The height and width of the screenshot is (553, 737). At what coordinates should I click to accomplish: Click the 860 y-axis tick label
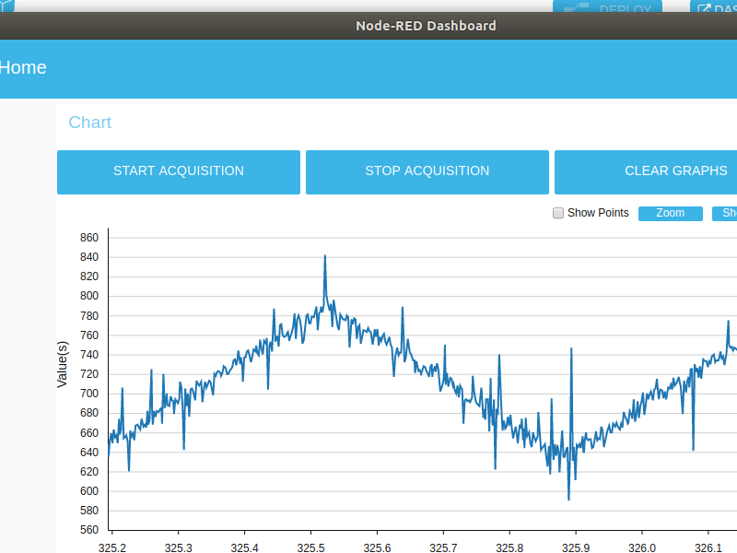click(x=89, y=238)
